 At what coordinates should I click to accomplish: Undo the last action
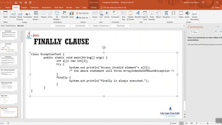tap(20, 2)
